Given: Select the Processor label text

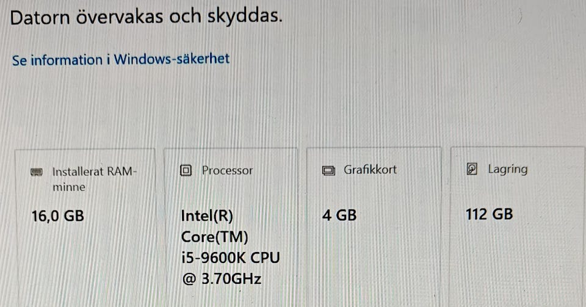Looking at the screenshot, I should click(227, 171).
